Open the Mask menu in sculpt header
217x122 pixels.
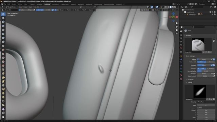point(30,7)
